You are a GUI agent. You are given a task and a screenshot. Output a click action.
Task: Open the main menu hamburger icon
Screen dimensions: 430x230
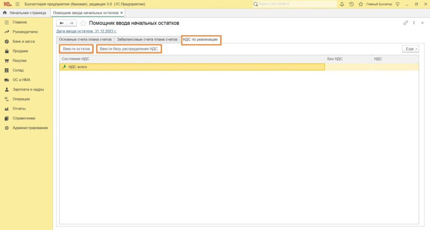(17, 4)
